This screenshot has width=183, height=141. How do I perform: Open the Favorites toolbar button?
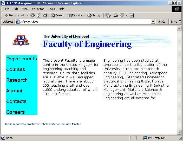[x=76, y=15]
